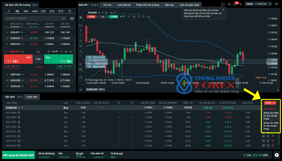Reverse order 262131427 with arrows icon
The image size is (282, 161).
(268, 141)
